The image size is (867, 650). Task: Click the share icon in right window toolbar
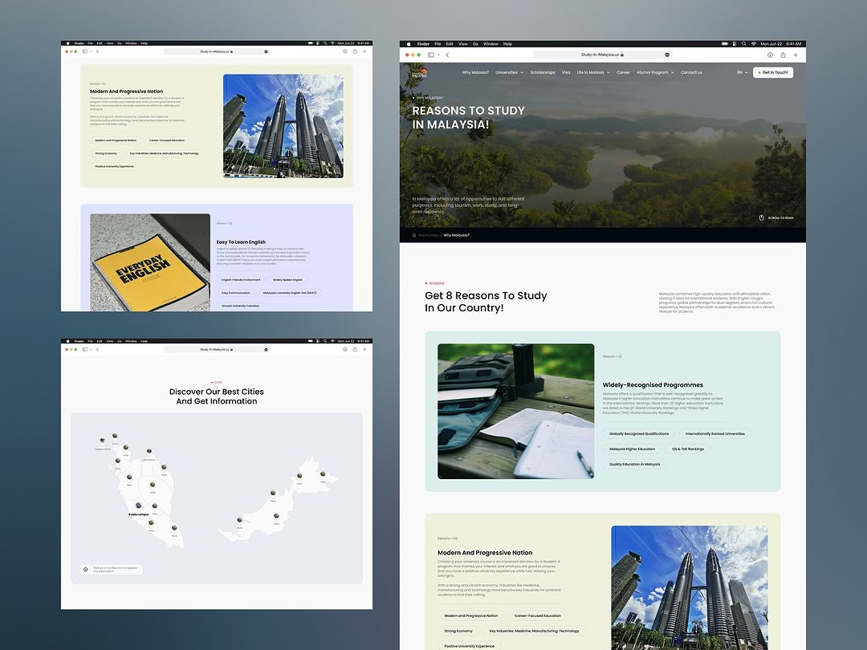(x=783, y=55)
